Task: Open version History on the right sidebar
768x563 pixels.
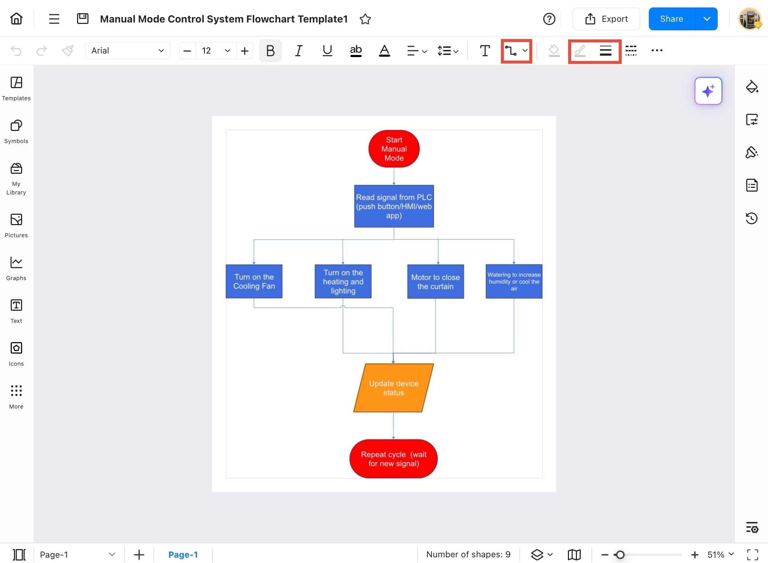Action: click(752, 218)
